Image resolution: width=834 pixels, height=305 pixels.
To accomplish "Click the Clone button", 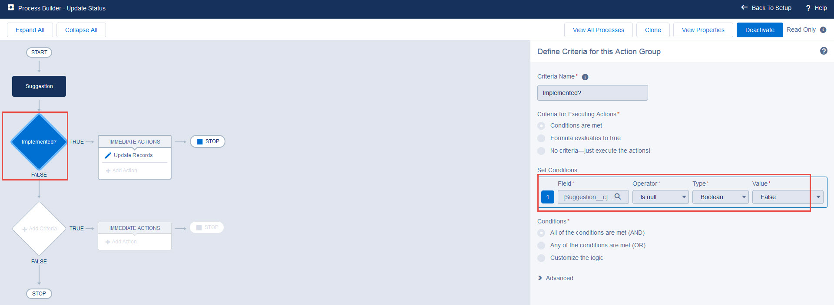I will click(x=653, y=30).
